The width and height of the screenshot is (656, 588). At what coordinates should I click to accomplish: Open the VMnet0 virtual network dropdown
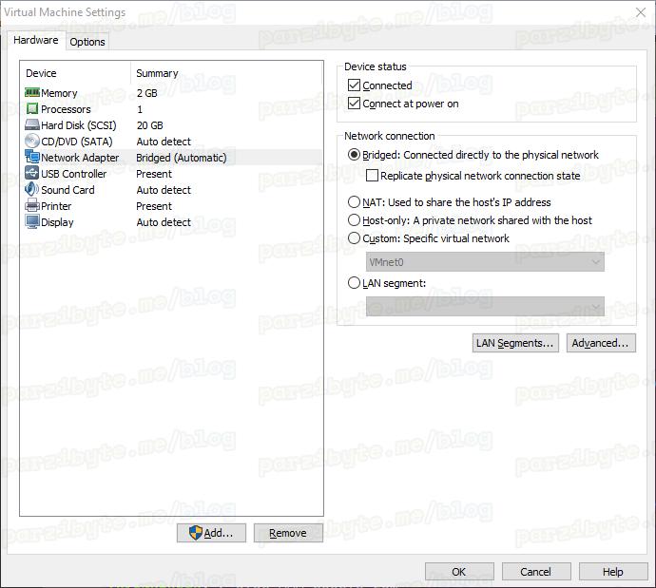click(485, 261)
